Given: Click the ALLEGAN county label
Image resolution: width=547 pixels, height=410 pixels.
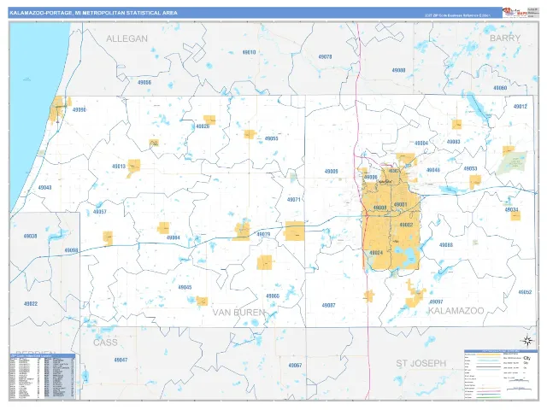Looking at the screenshot, I should (x=127, y=38).
